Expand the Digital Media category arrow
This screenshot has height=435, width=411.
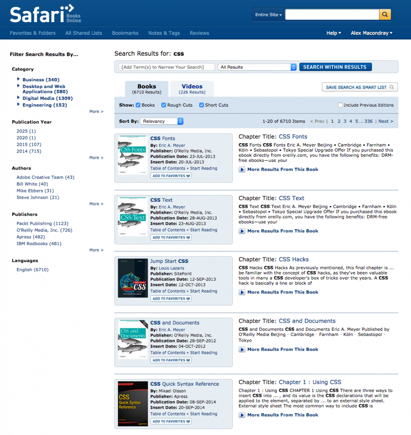(18, 98)
